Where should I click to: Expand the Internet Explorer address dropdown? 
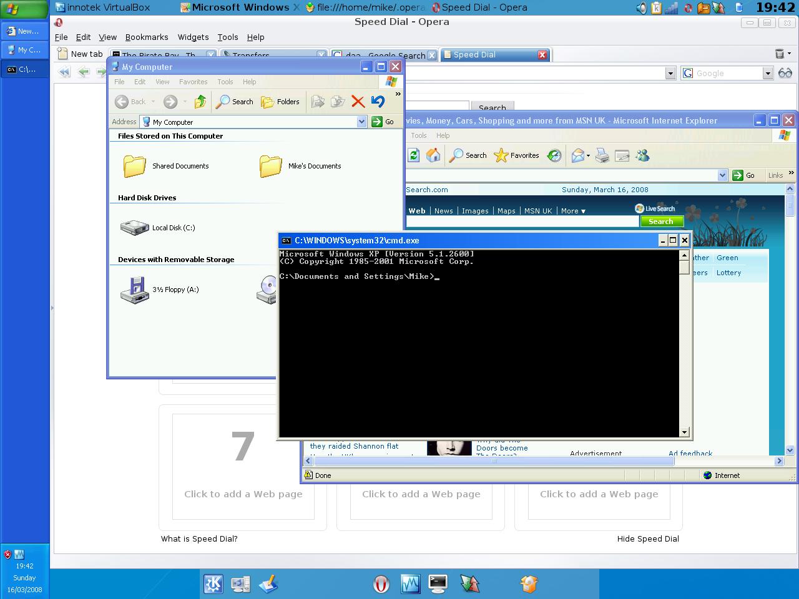click(722, 175)
